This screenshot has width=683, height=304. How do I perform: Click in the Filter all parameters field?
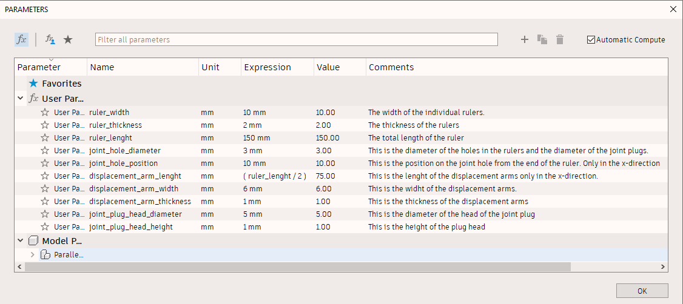click(296, 40)
